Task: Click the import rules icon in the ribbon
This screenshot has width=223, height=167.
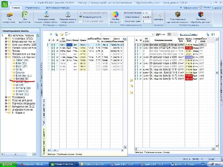Action: tap(81, 17)
